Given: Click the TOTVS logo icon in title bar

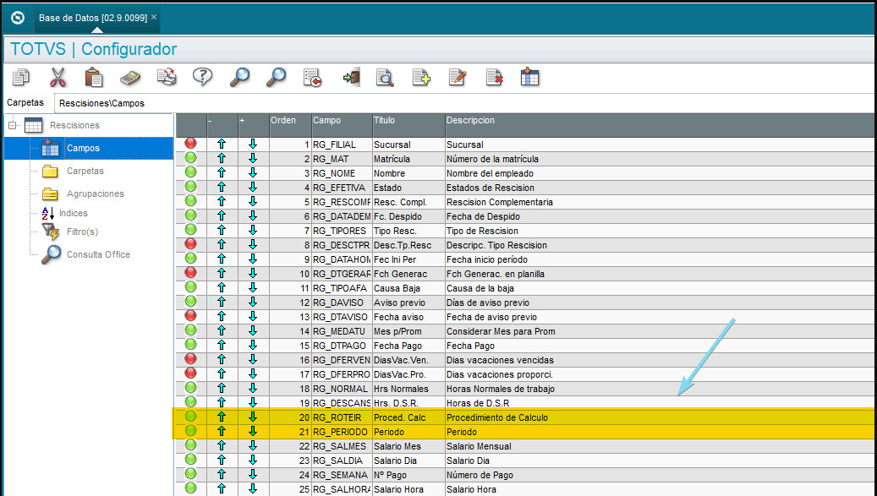Looking at the screenshot, I should click(18, 18).
